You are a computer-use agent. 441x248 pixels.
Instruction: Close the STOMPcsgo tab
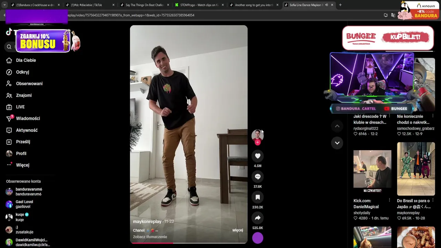pyautogui.click(x=223, y=5)
